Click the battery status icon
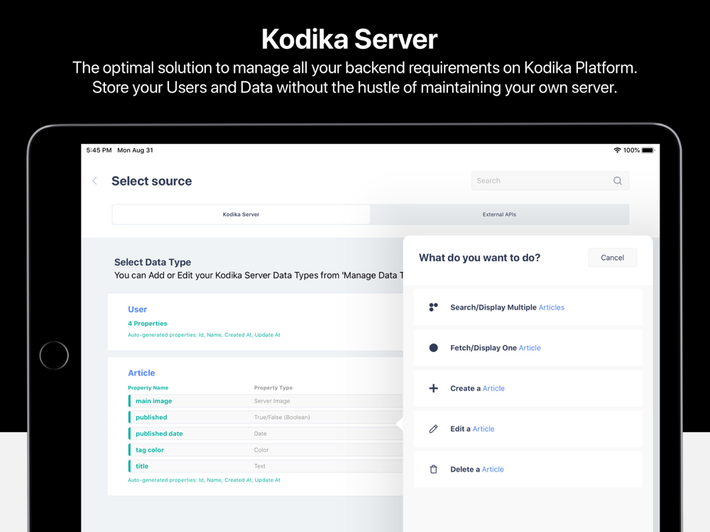This screenshot has width=710, height=532. tap(648, 150)
